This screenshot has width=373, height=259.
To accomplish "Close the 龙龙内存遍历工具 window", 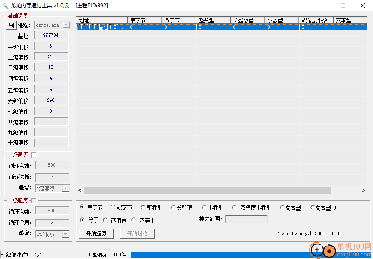I will (x=363, y=6).
